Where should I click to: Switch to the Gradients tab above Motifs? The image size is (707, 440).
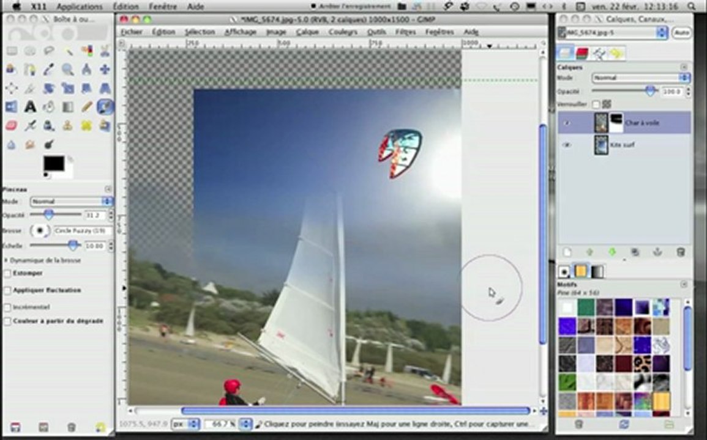[x=597, y=271]
